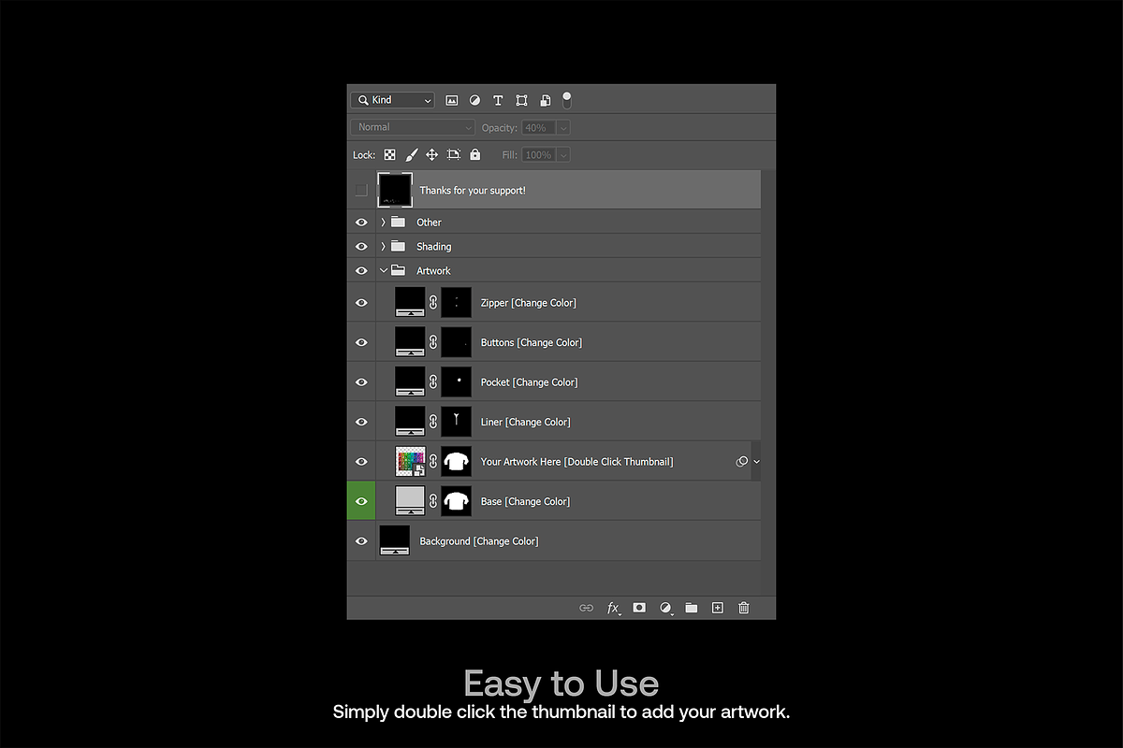
Task: Create a new layer with plus icon
Action: (x=718, y=608)
